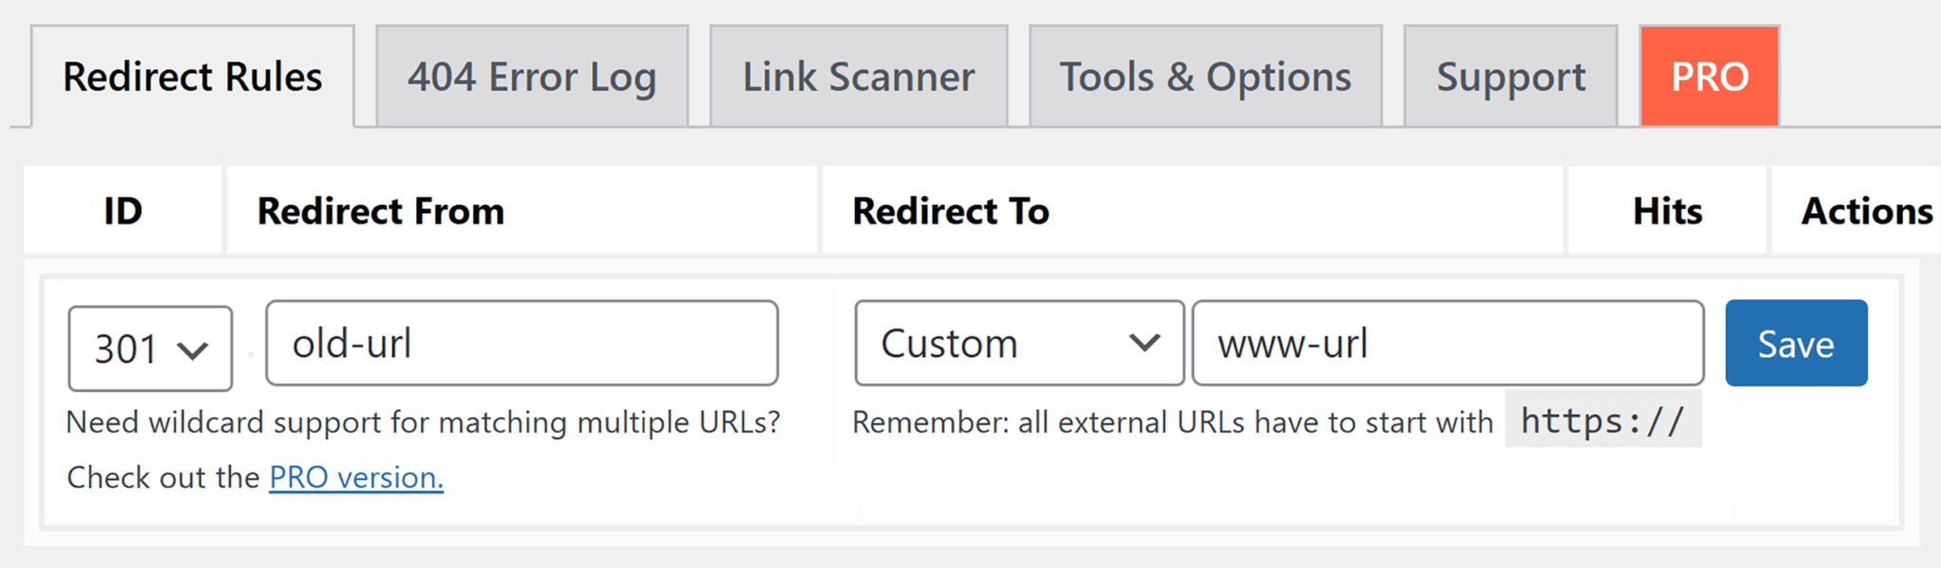
Task: Click the Custom dropdown's chevron arrow
Action: [1149, 343]
